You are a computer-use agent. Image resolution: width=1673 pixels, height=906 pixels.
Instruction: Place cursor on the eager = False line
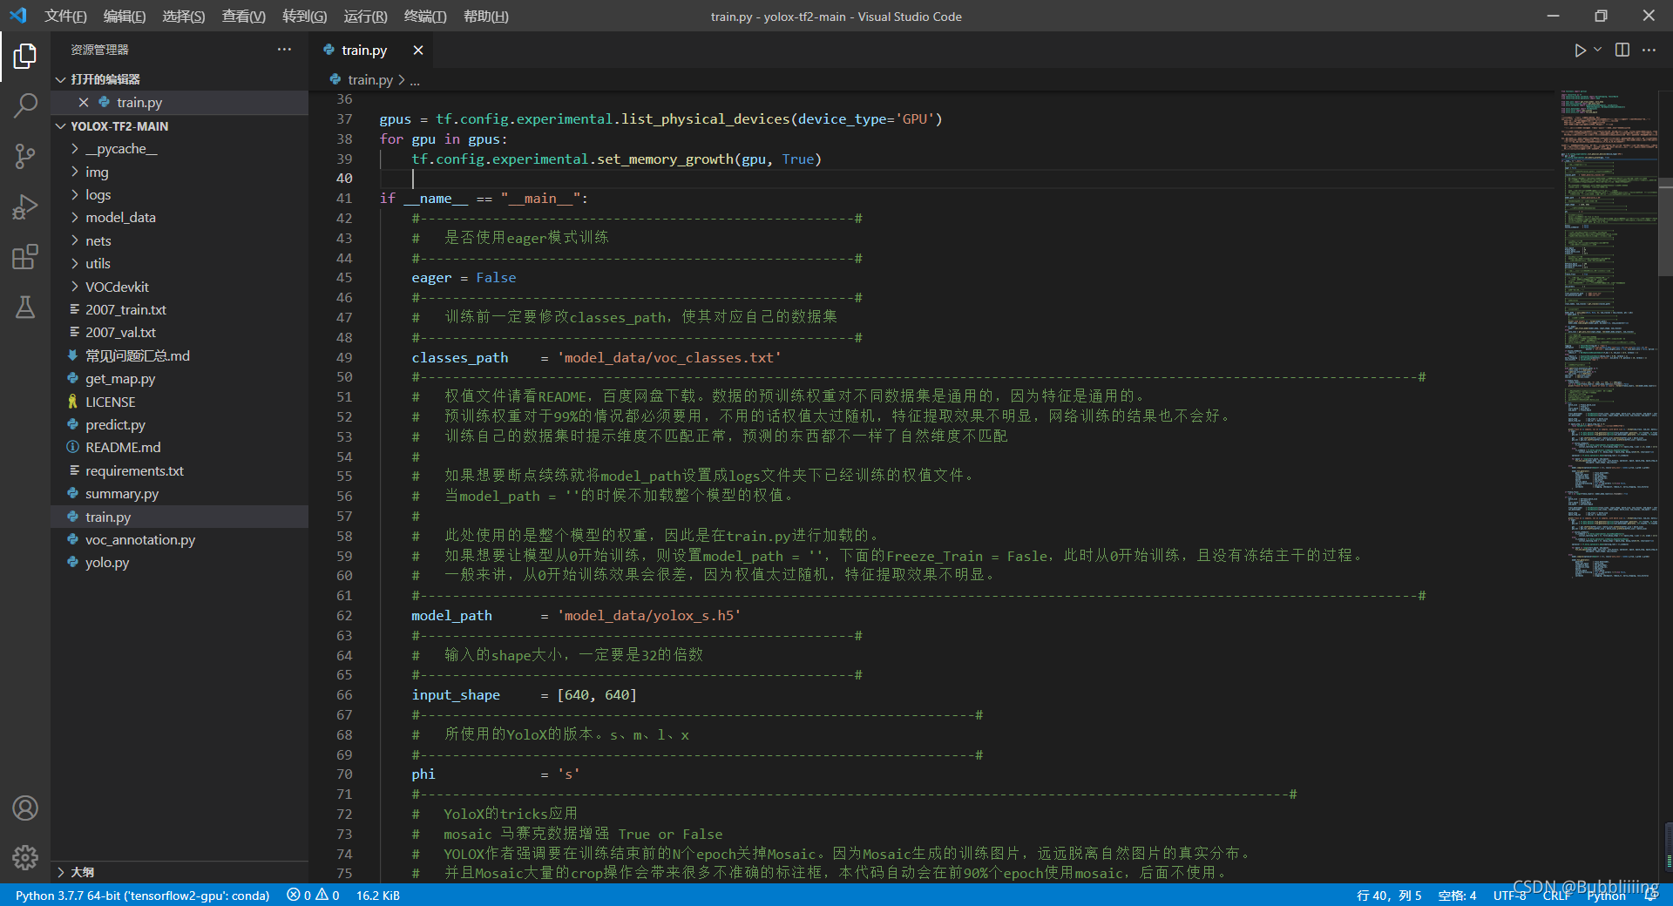(464, 278)
